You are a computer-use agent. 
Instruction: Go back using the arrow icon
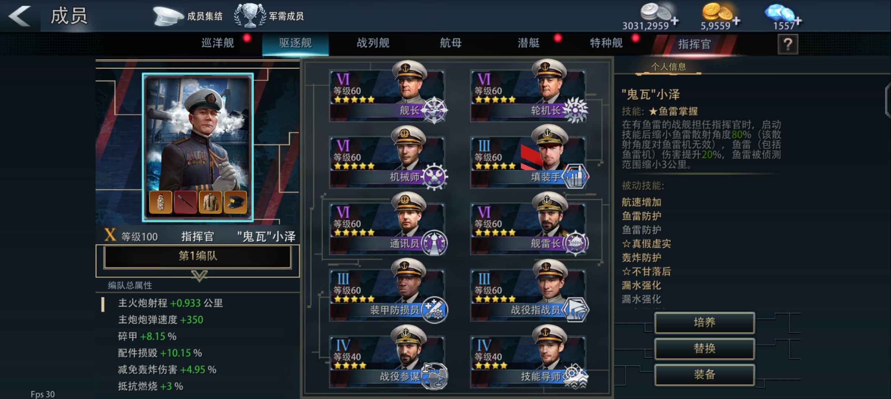pyautogui.click(x=20, y=16)
